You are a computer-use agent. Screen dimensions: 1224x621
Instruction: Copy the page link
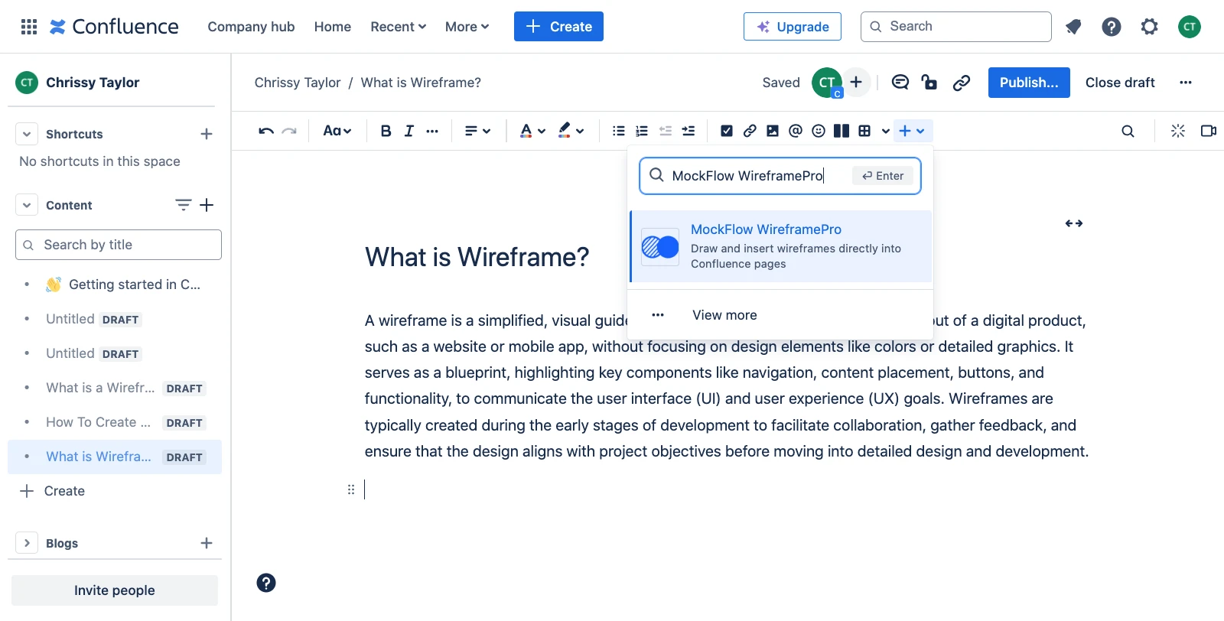coord(962,83)
